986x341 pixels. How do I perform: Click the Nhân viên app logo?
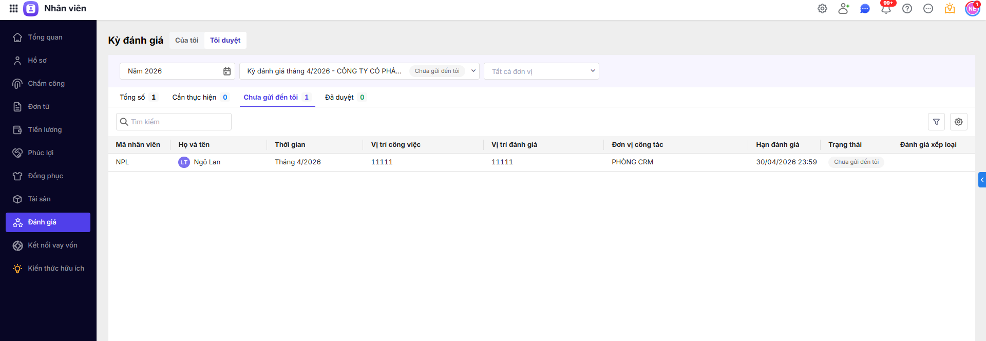[31, 9]
